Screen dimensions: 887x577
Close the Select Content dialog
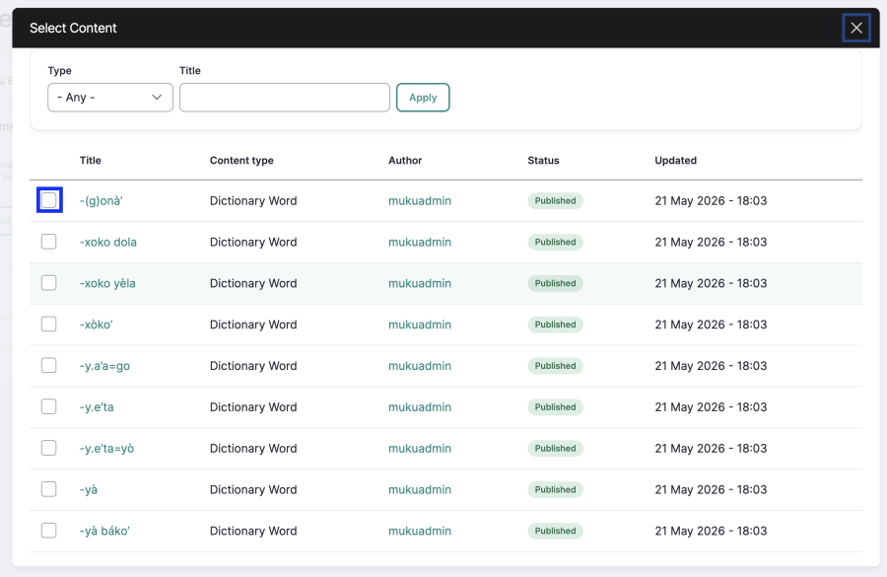click(x=855, y=28)
